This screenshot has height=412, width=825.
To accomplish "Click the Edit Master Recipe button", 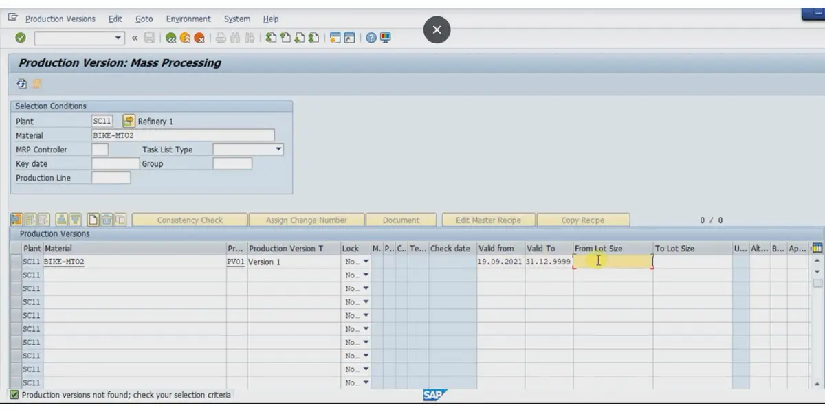I will click(x=488, y=220).
